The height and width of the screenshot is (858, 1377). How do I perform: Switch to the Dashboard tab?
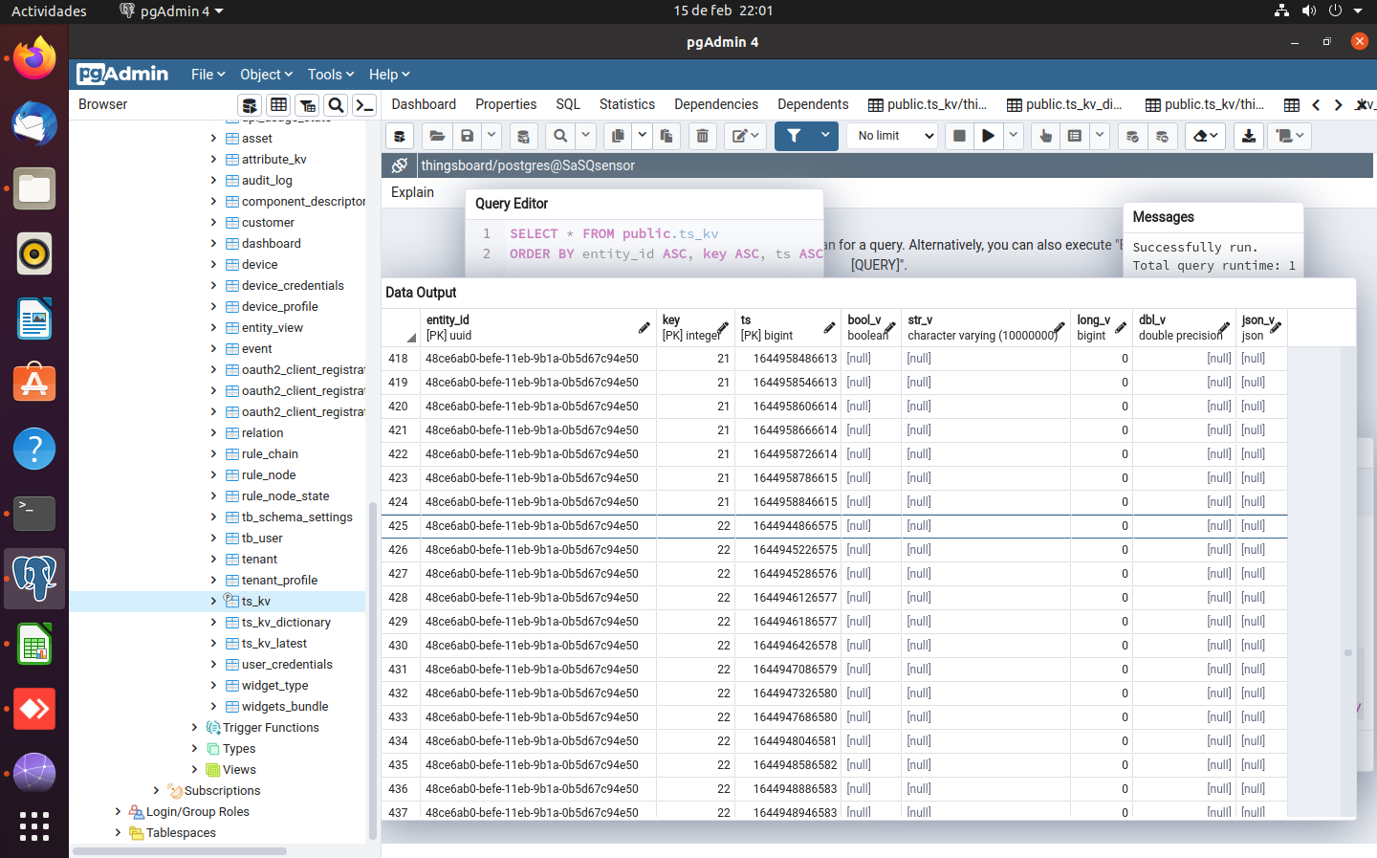click(424, 103)
